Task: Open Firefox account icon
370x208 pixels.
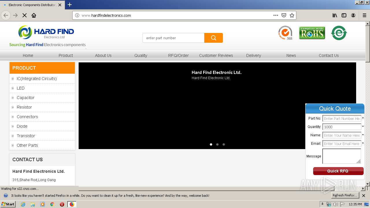Action: (x=353, y=15)
